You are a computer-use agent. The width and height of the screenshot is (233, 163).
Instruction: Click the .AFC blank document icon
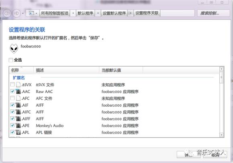pyautogui.click(x=18, y=98)
